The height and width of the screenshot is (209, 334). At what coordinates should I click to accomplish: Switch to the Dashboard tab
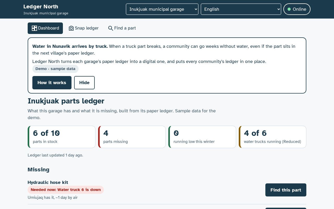pos(45,28)
